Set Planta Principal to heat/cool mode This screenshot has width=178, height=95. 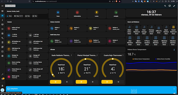click(81, 82)
